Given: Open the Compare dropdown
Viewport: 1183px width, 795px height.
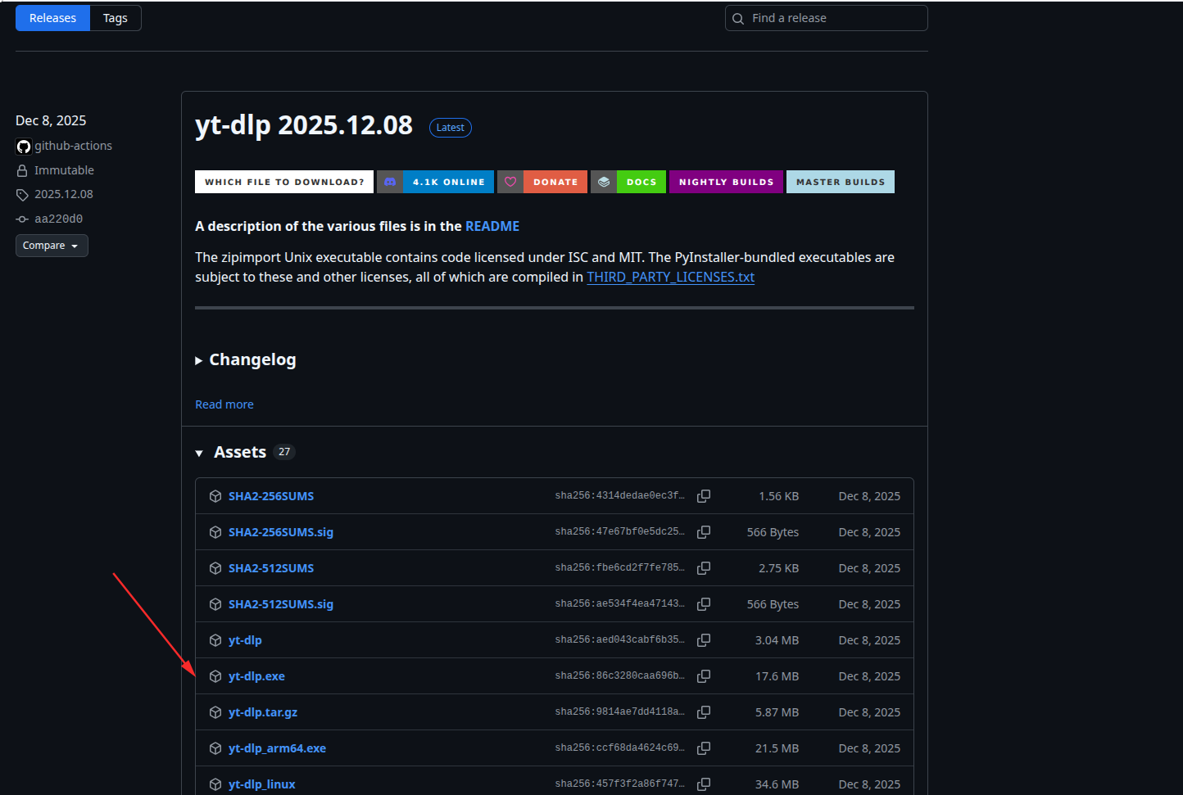Looking at the screenshot, I should [51, 246].
